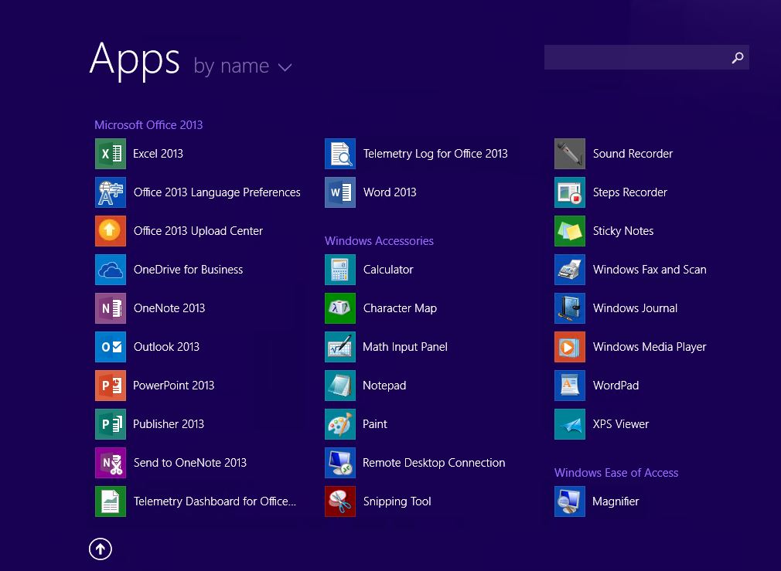Open the PowerPoint 2013 icon
The height and width of the screenshot is (571, 781).
coord(110,386)
